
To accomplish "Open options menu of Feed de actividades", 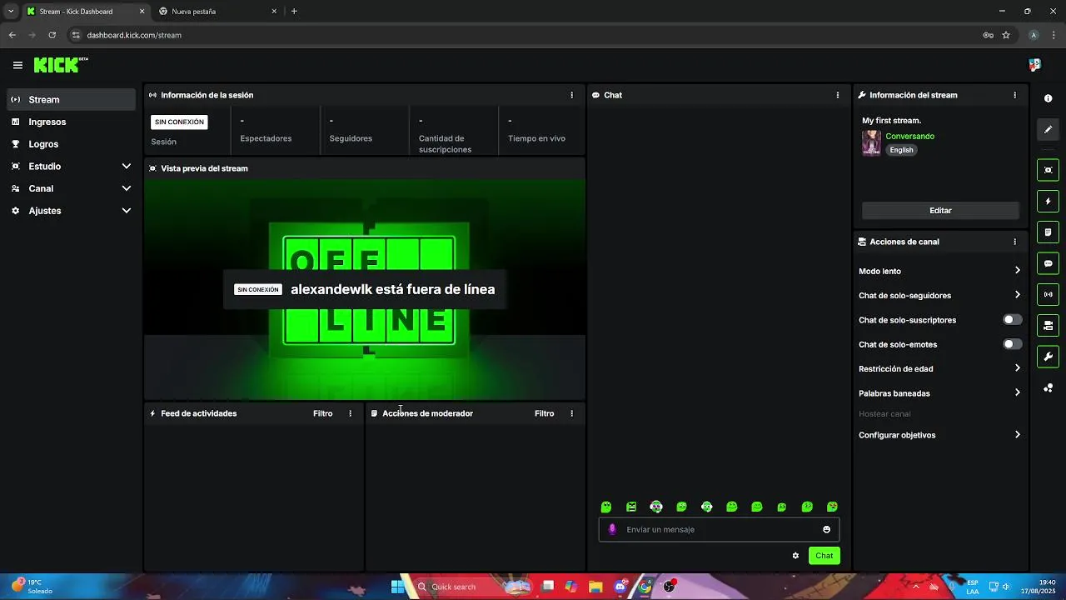I will [x=350, y=413].
